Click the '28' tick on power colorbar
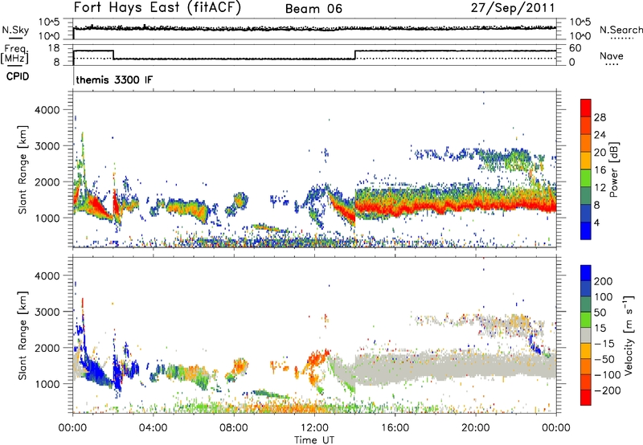643x445 pixels. [x=600, y=117]
